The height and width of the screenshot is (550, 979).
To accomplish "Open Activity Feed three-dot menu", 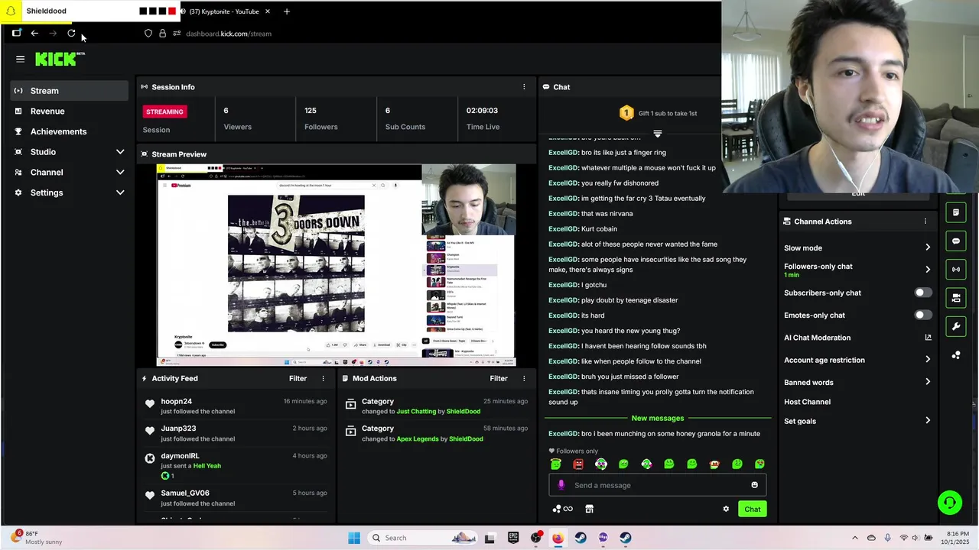I will pos(323,378).
